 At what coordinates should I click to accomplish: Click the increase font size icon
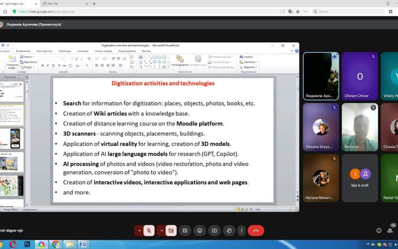click(77, 59)
